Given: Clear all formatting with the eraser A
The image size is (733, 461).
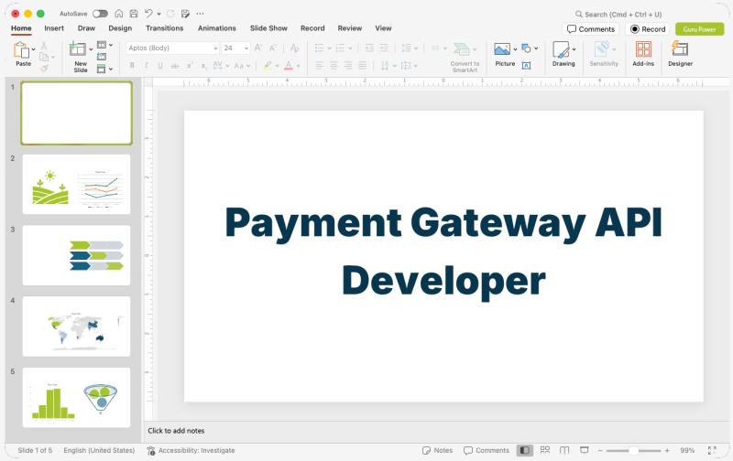Looking at the screenshot, I should (294, 48).
